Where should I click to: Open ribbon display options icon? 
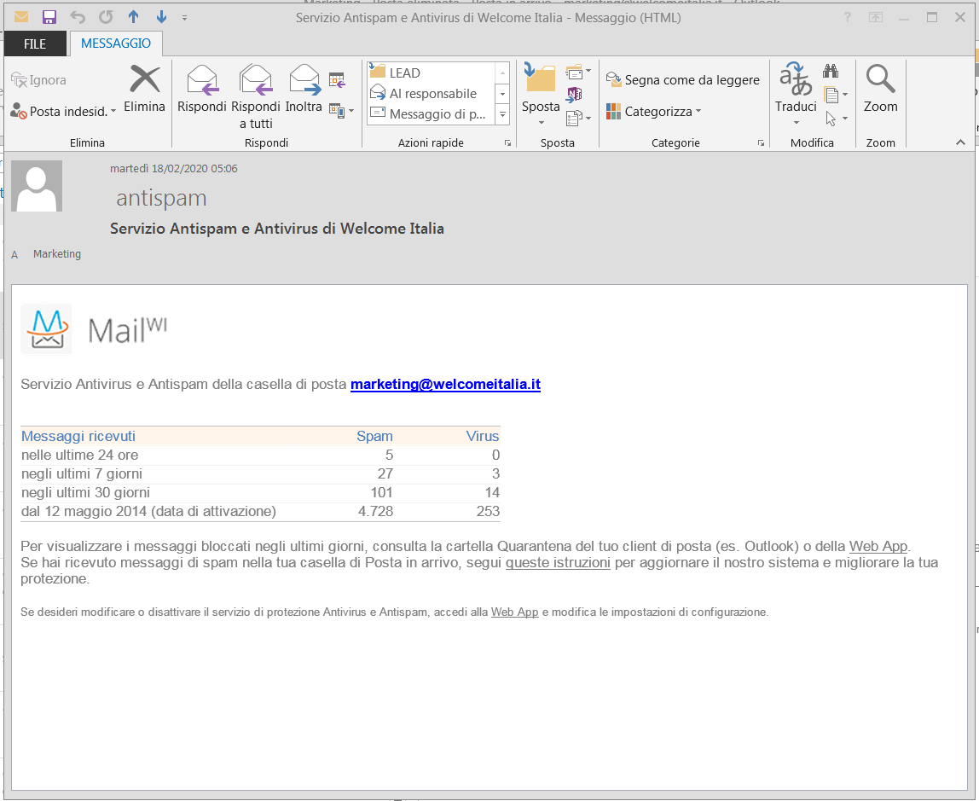point(875,17)
